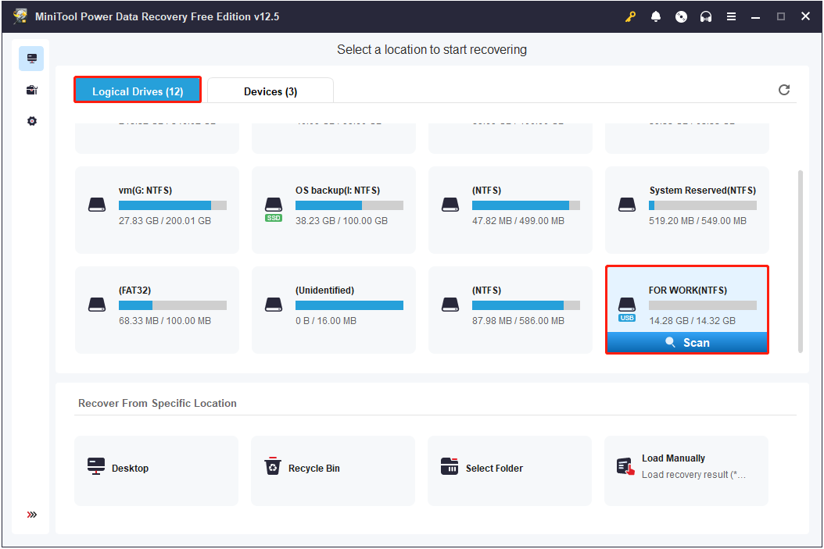Select the data recovery module in left sidebar
The image size is (824, 549).
[31, 58]
